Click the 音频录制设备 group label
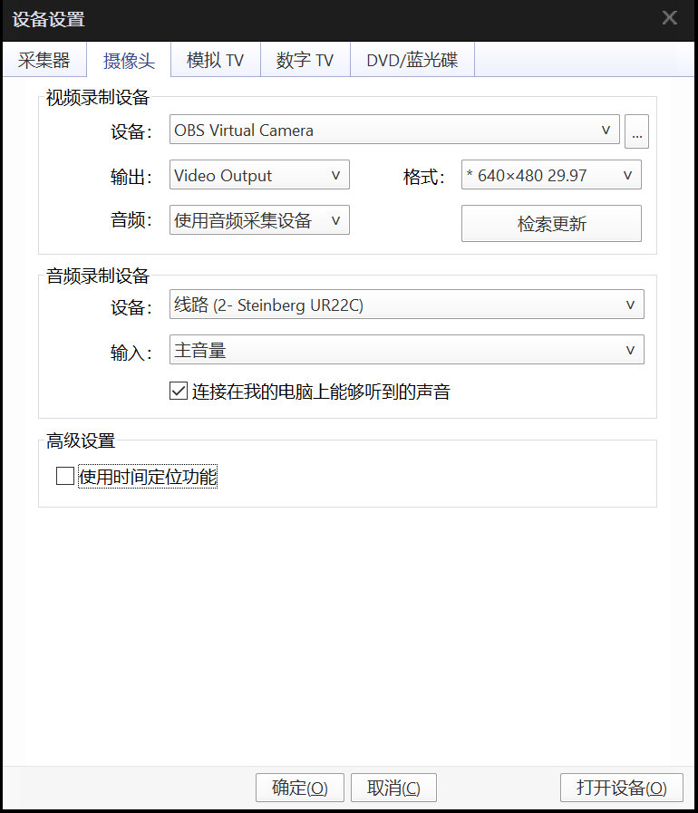This screenshot has height=813, width=698. click(x=98, y=276)
